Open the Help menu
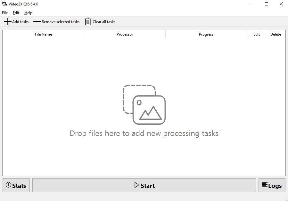Viewport: 288px width, 201px height. [28, 13]
